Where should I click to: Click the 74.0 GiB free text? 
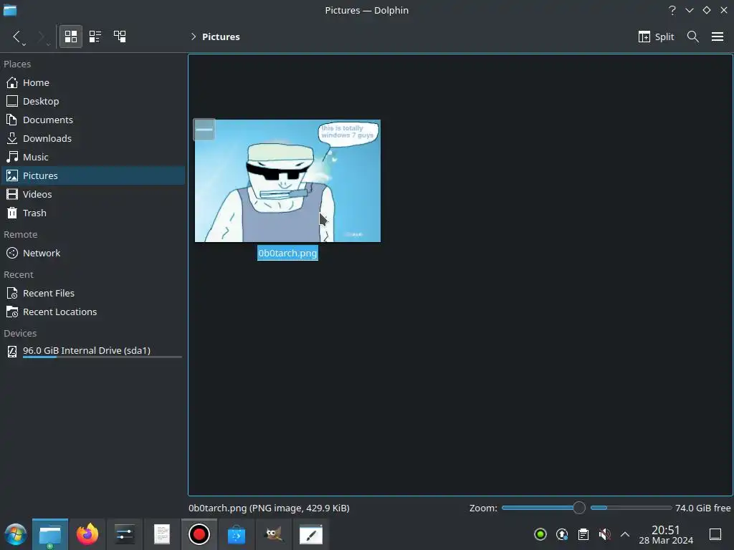[702, 508]
